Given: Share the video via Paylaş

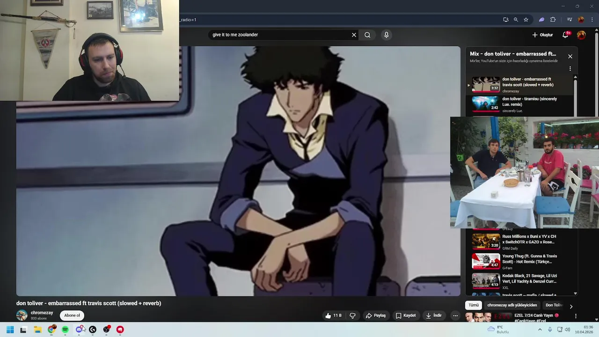Looking at the screenshot, I should 376,315.
